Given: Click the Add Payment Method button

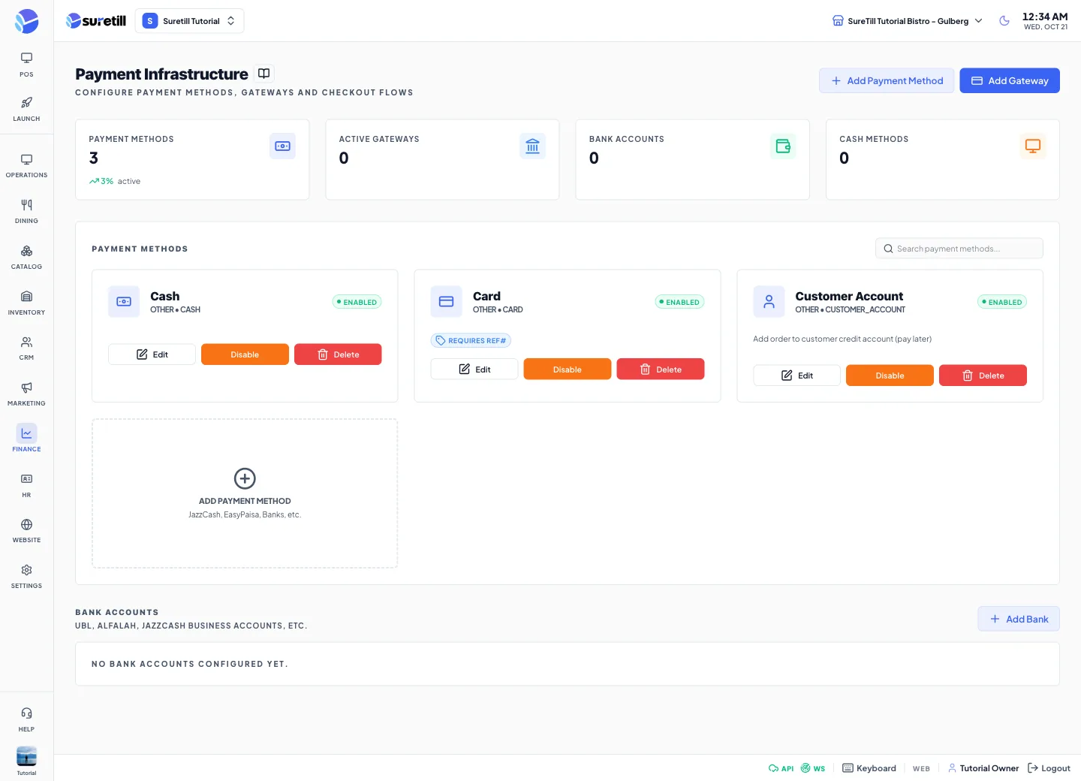Looking at the screenshot, I should pyautogui.click(x=887, y=80).
